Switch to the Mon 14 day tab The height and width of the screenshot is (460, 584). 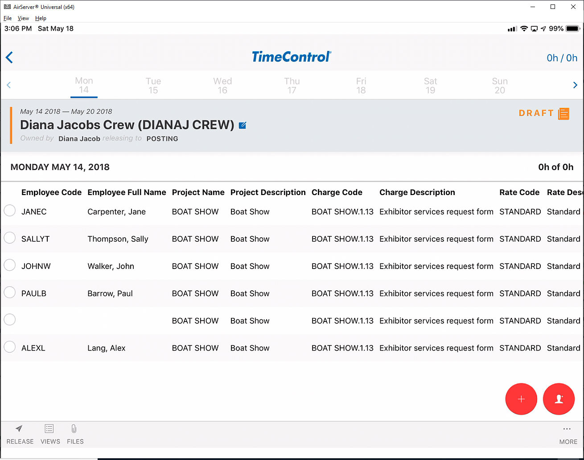(84, 85)
